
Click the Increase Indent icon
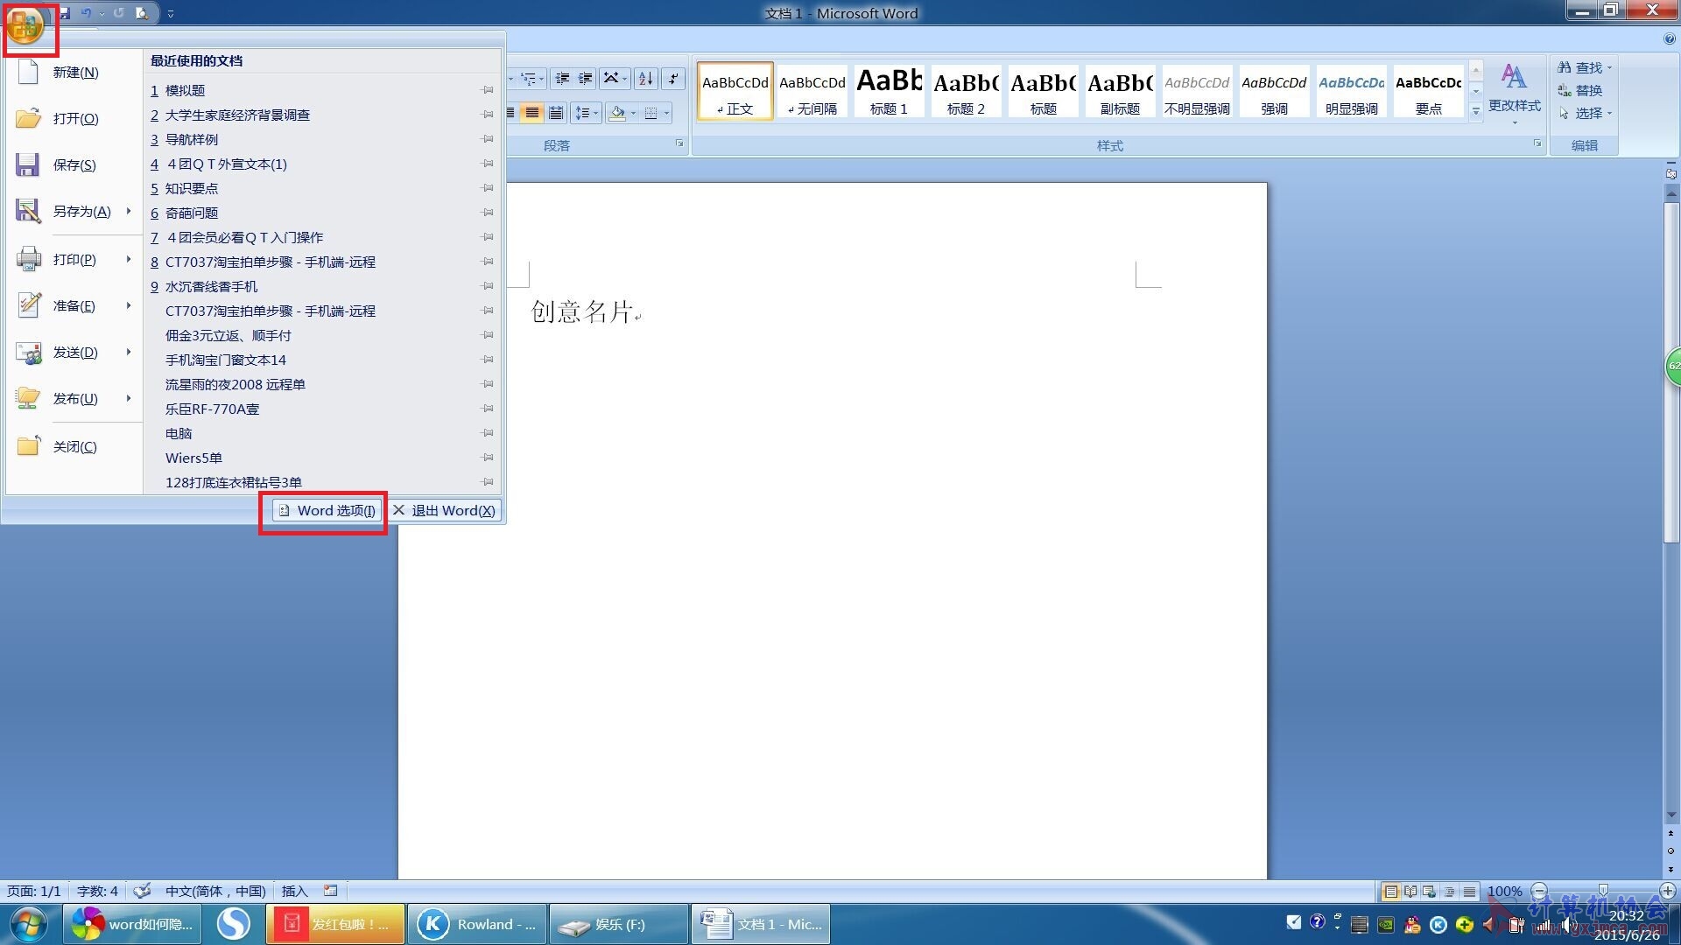[x=585, y=80]
